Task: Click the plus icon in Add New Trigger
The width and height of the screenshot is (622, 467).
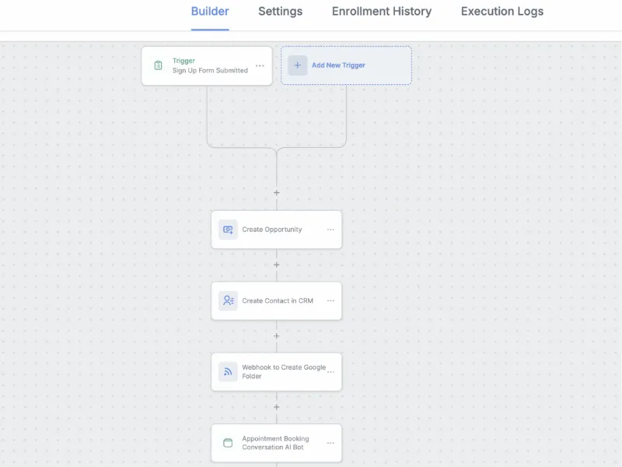Action: click(298, 65)
